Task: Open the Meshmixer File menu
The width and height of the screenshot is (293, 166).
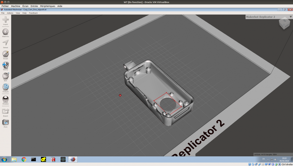Action: point(3,13)
